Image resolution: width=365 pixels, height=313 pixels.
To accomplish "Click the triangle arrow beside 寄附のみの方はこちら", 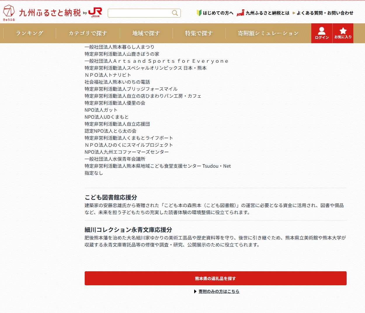I will point(195,291).
